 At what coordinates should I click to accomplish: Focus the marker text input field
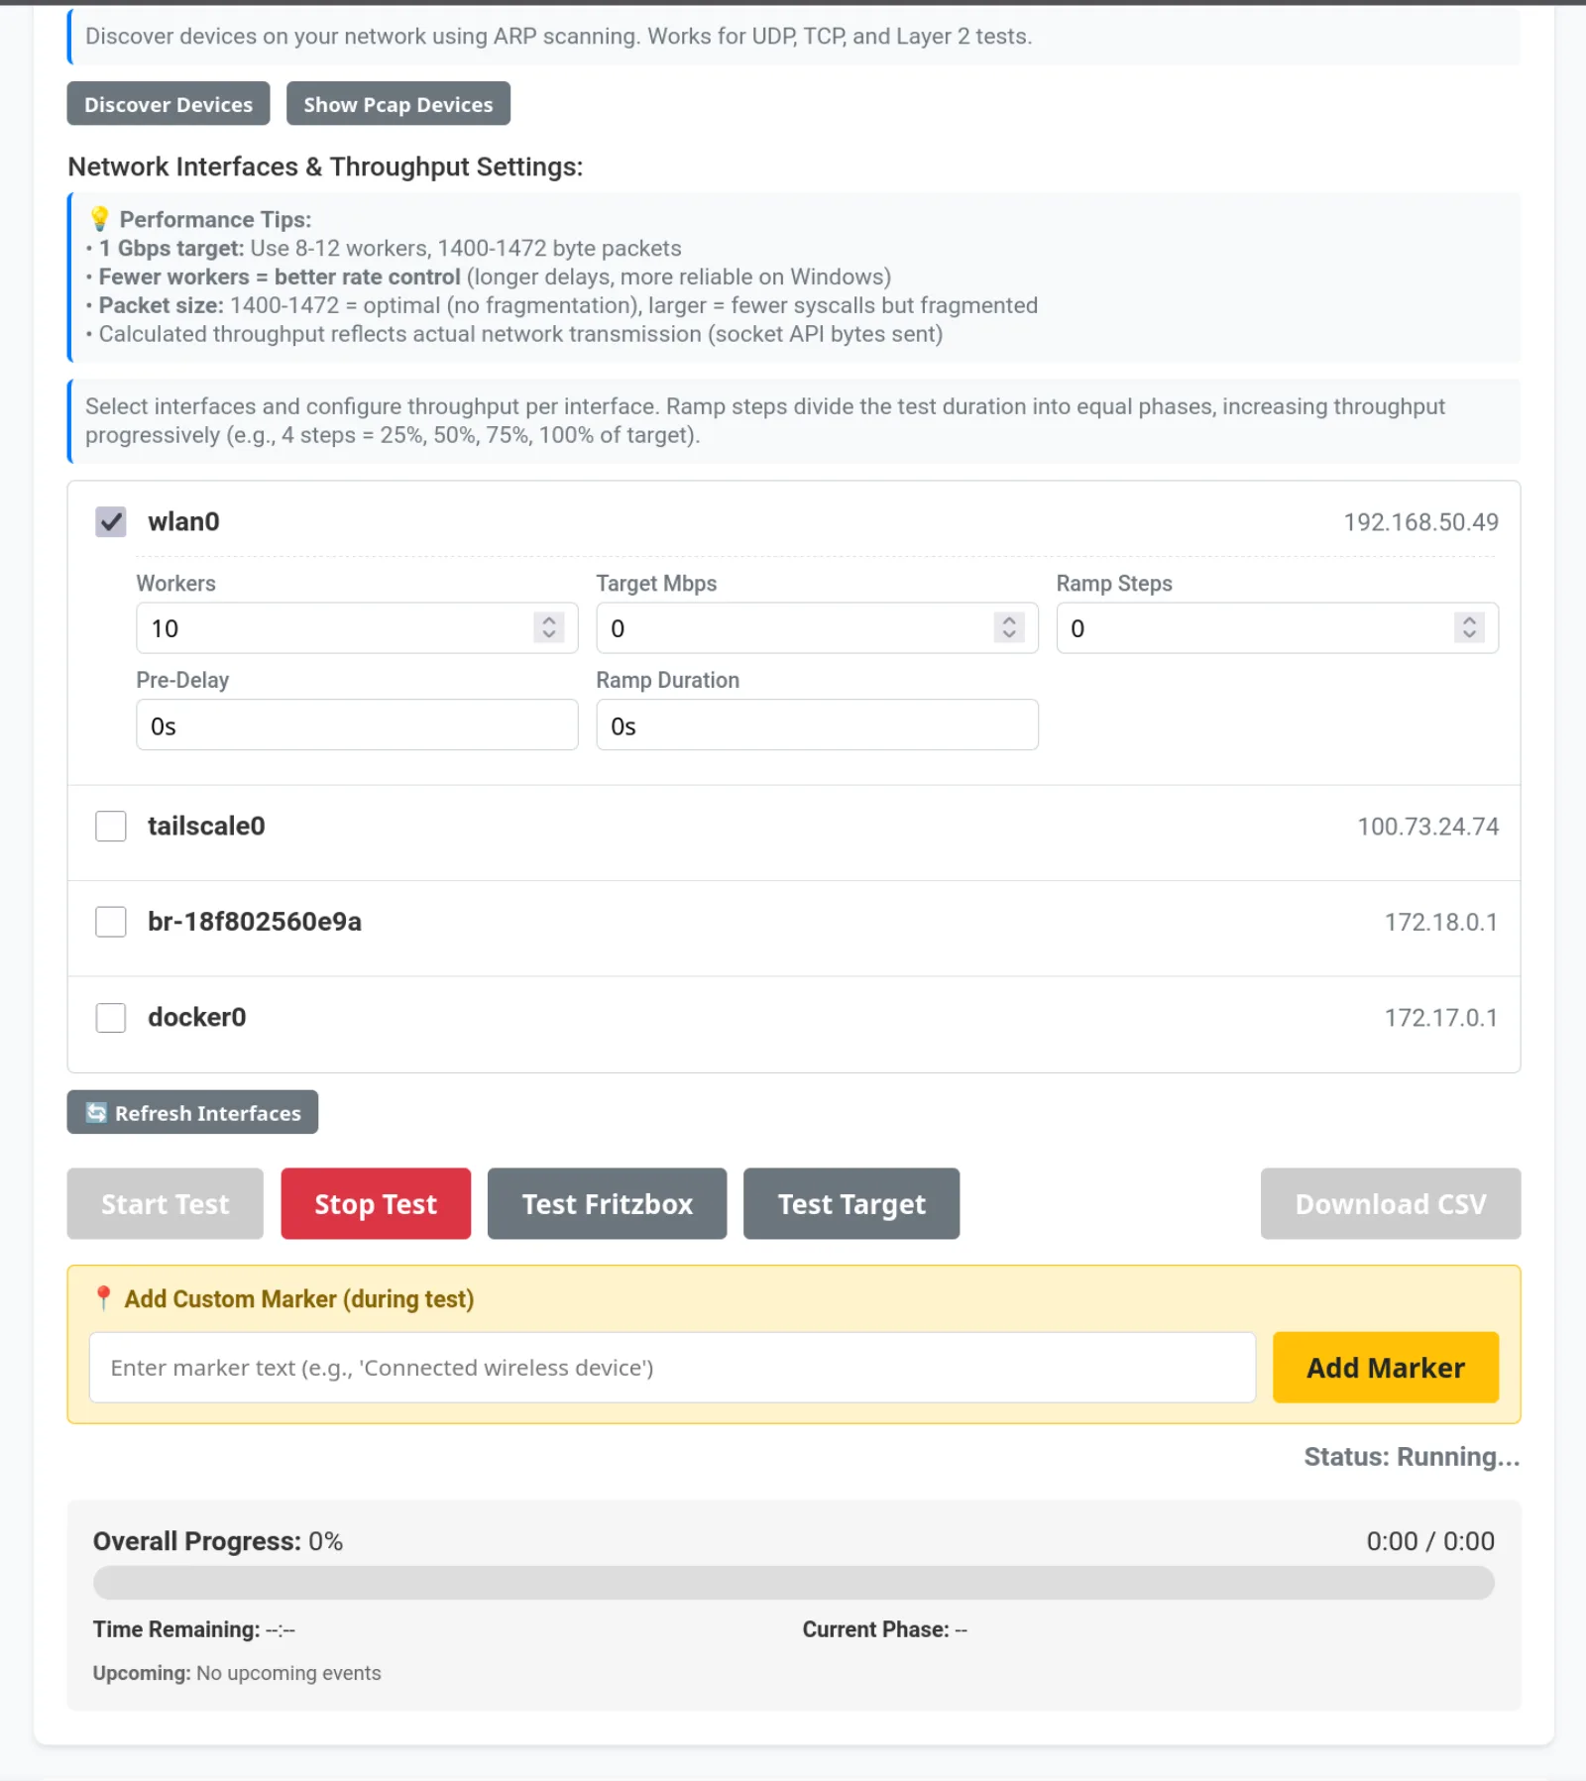tap(672, 1367)
